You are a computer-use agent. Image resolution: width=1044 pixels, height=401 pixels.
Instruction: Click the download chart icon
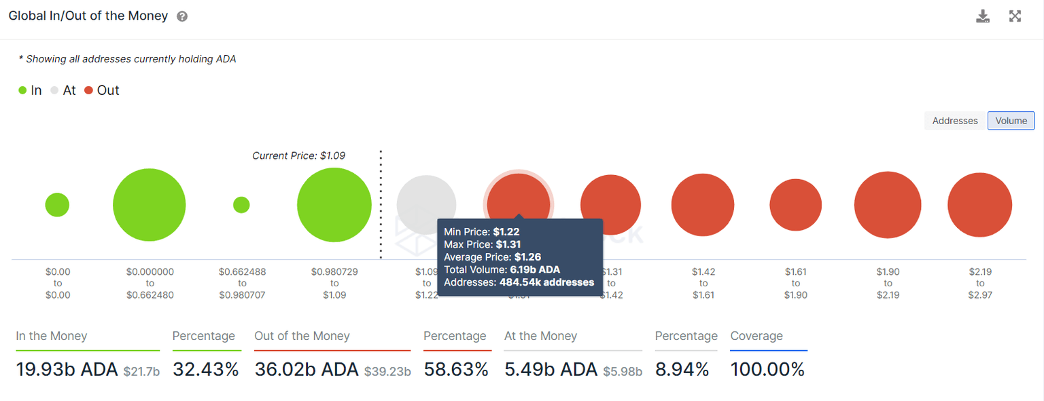pyautogui.click(x=982, y=16)
